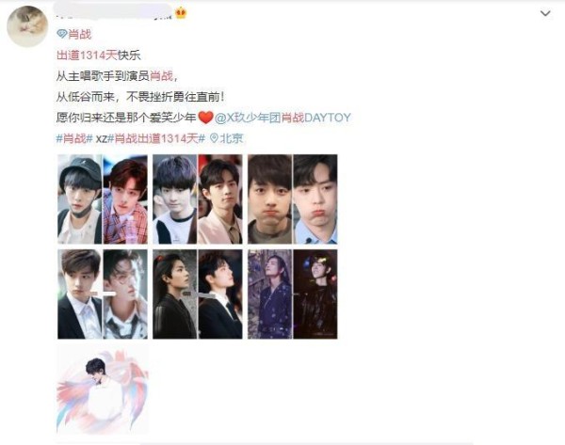This screenshot has height=445, width=565.
Task: Open fifth thumbnail with side profile photos
Action: [198, 294]
